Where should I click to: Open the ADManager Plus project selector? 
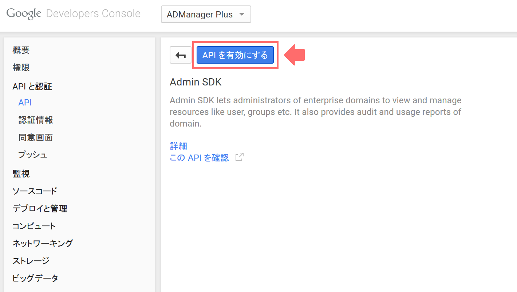[206, 14]
